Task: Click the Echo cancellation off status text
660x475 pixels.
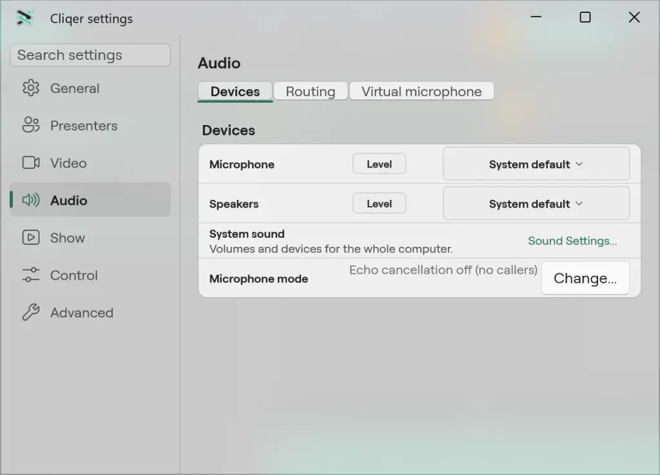Action: click(443, 269)
